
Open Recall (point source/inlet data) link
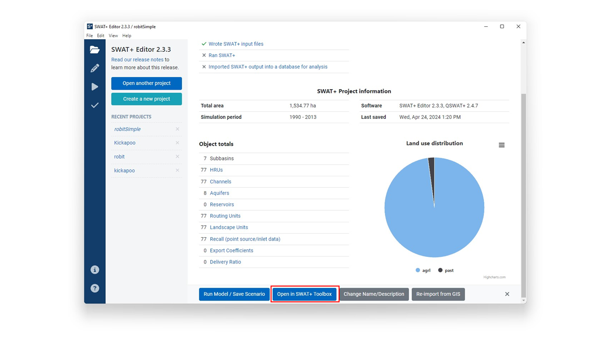coord(245,239)
